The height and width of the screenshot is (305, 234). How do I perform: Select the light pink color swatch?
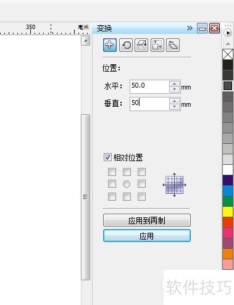click(x=228, y=264)
